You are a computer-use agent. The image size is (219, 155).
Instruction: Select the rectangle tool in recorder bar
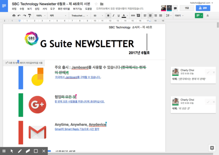(36, 151)
